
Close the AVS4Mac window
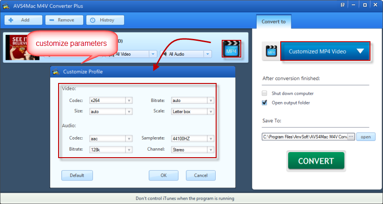[376, 5]
